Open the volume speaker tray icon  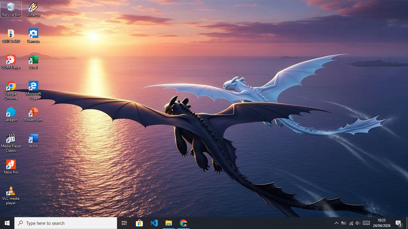click(358, 223)
